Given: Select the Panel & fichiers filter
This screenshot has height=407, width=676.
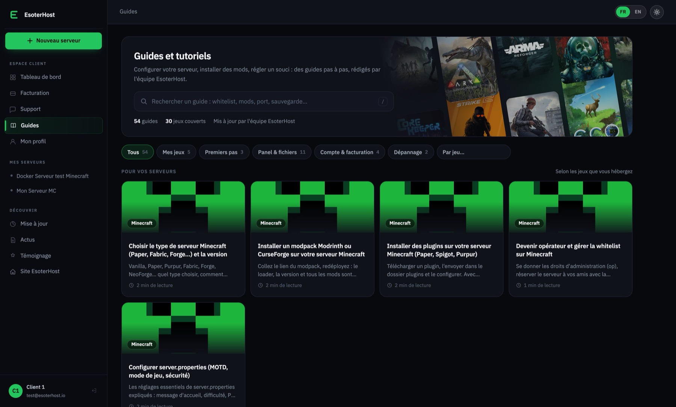Looking at the screenshot, I should (282, 152).
